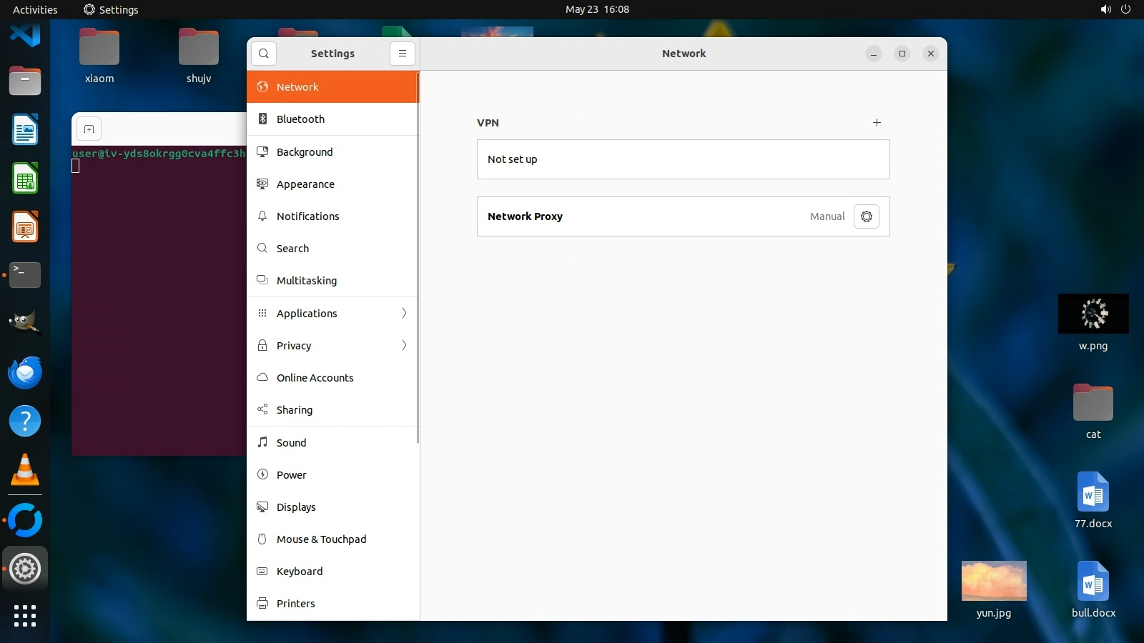The image size is (1144, 643).
Task: Launch Thunderbird mail from the dock
Action: pos(25,373)
